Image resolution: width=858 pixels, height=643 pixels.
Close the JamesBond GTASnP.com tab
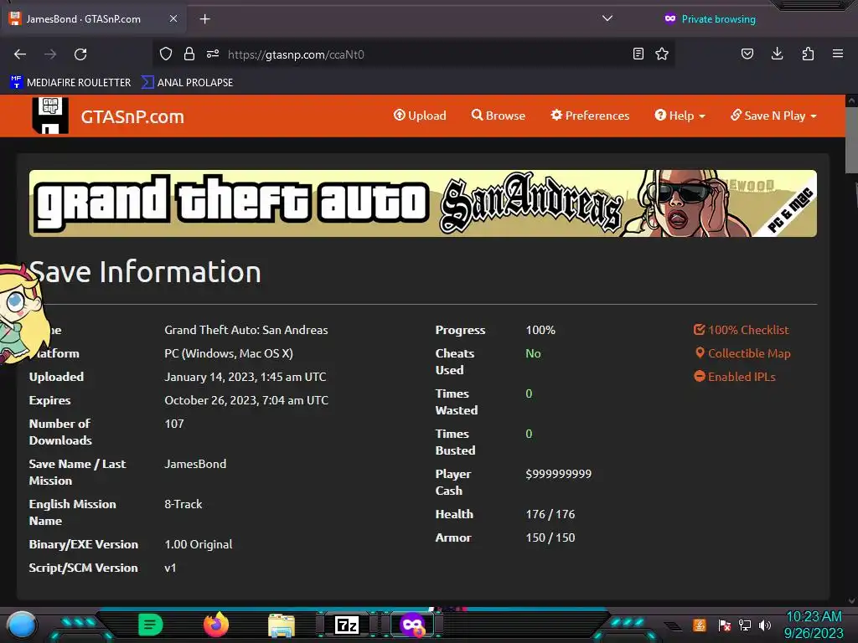pyautogui.click(x=173, y=19)
